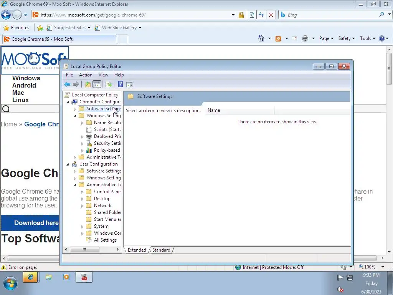393x295 pixels.
Task: Click the Read Mail icon in IE toolbar
Action: point(294,38)
